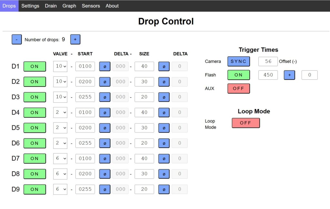Click the minus button to decrease number of drops
Image resolution: width=330 pixels, height=209 pixels.
tap(16, 39)
